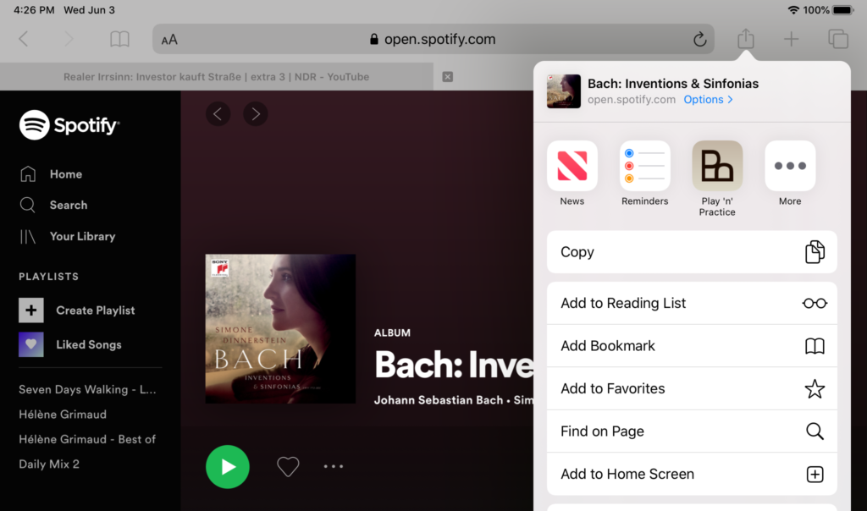Screen dimensions: 867x511
Task: Open the AA reader text settings
Action: [x=169, y=40]
